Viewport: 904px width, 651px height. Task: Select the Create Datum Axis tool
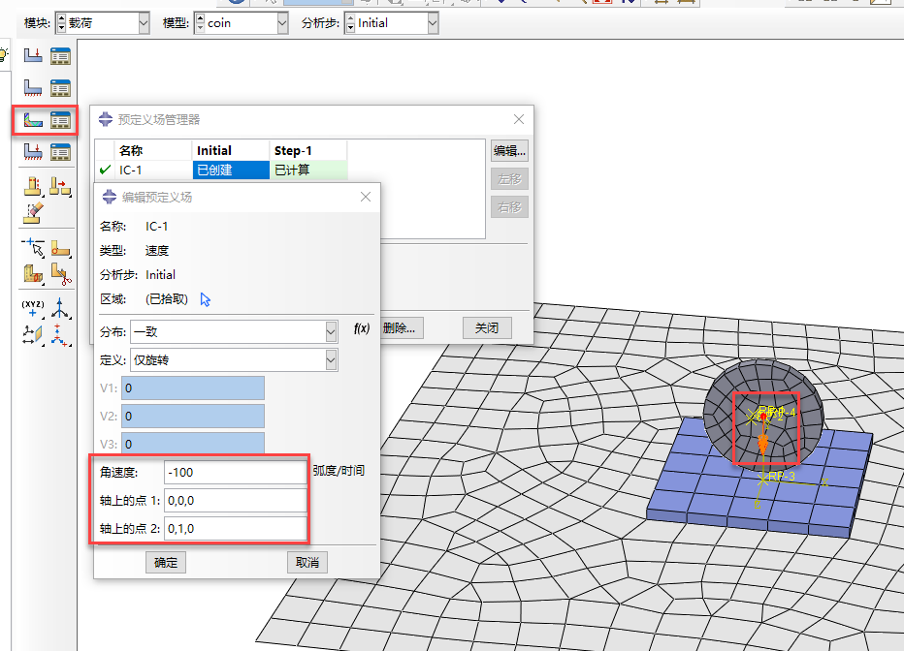point(60,308)
